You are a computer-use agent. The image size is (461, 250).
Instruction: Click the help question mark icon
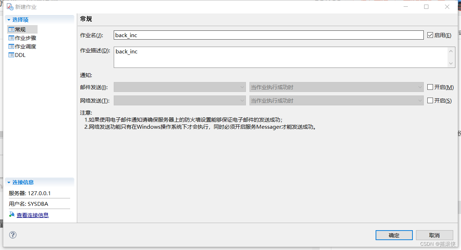pos(13,235)
